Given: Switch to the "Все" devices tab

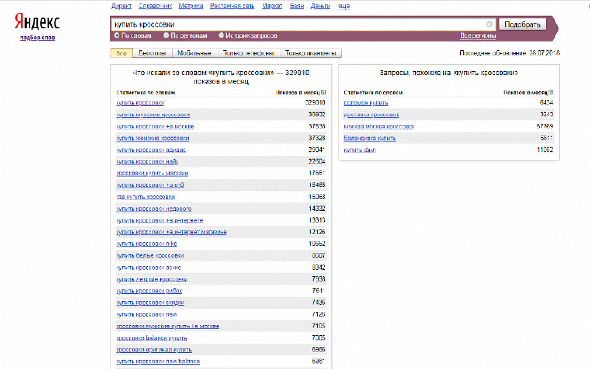Looking at the screenshot, I should (121, 53).
